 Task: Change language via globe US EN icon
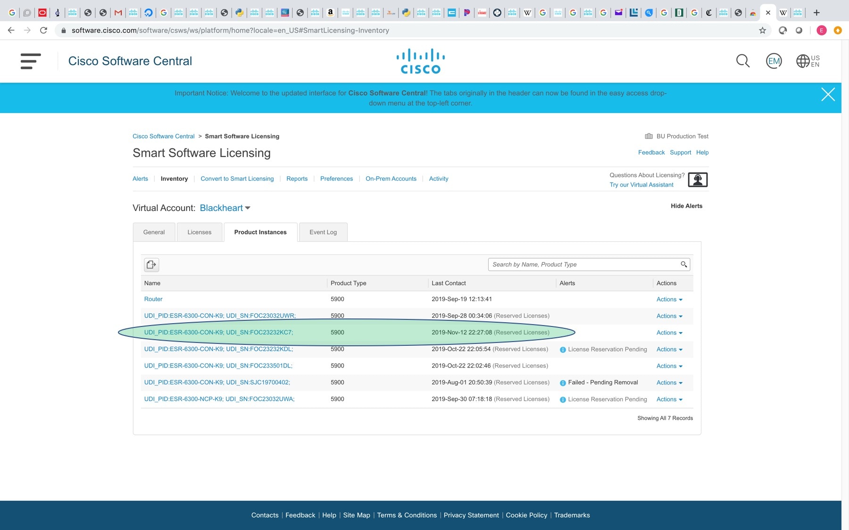click(808, 61)
